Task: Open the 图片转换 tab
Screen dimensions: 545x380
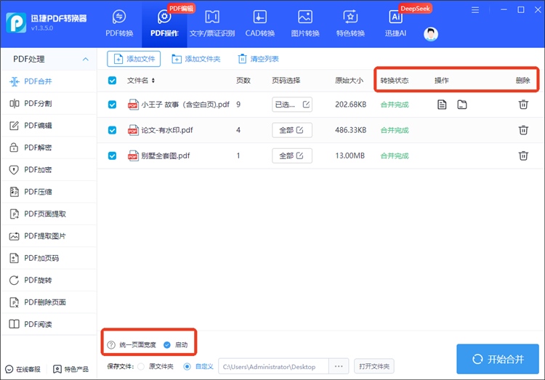Action: [x=305, y=24]
